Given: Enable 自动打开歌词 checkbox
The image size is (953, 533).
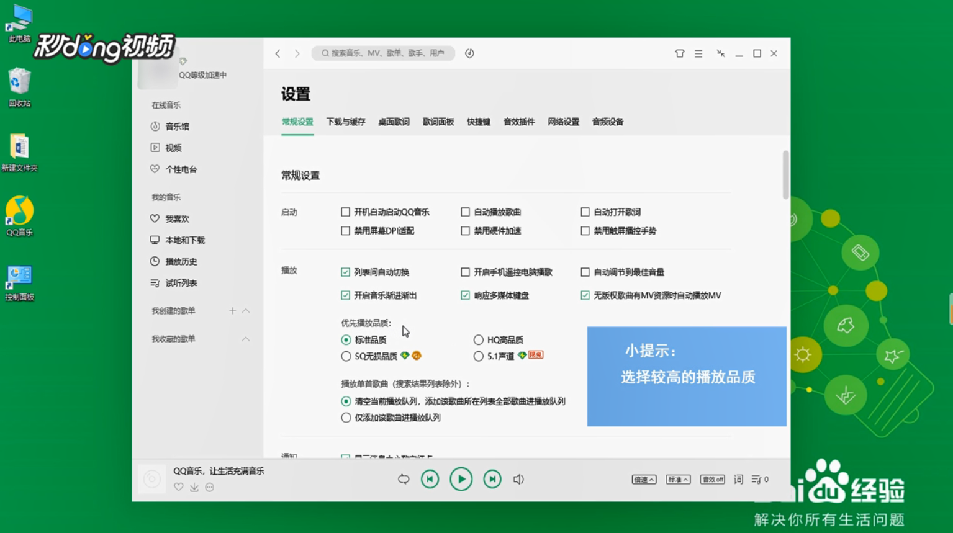Looking at the screenshot, I should 585,212.
